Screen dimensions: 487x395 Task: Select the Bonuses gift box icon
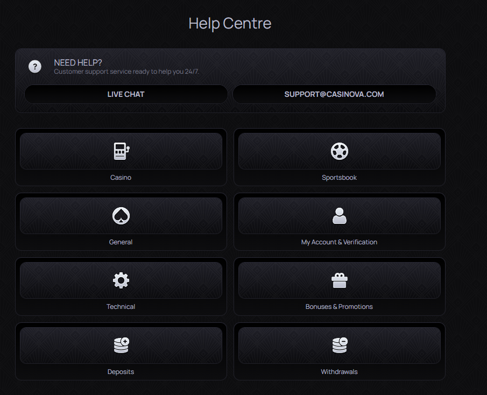tap(339, 280)
